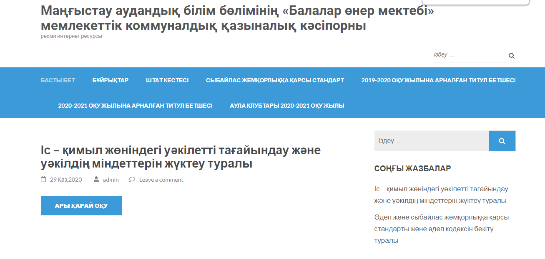Viewport: 545px width, 259px height.
Task: Click the ресми интернет ресурсы tagline
Action: coord(71,36)
